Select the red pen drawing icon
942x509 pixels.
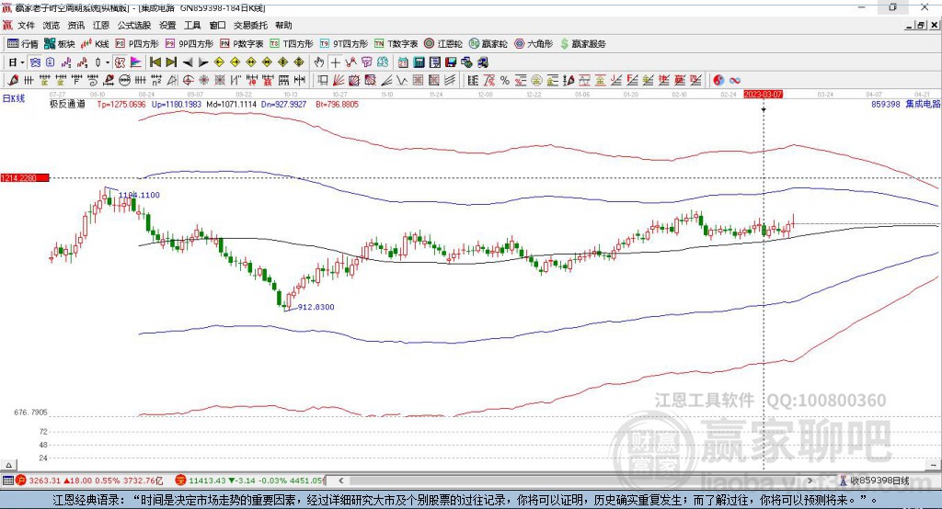pos(13,81)
